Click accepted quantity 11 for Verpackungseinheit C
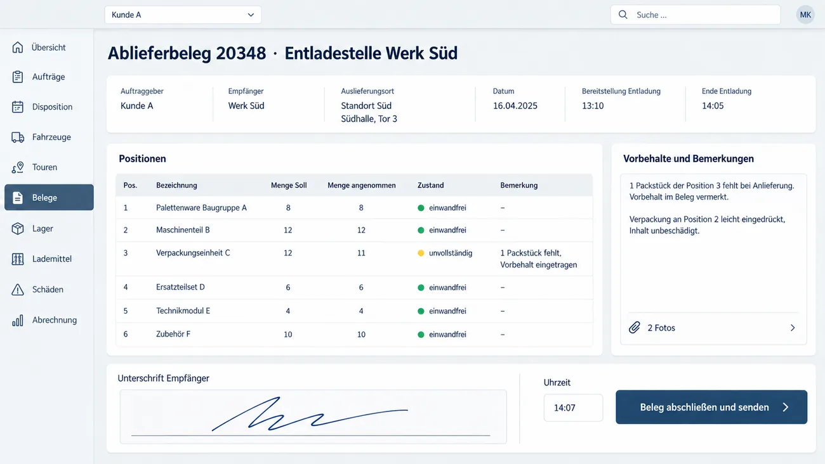Screen dimensions: 825x464 coord(361,253)
